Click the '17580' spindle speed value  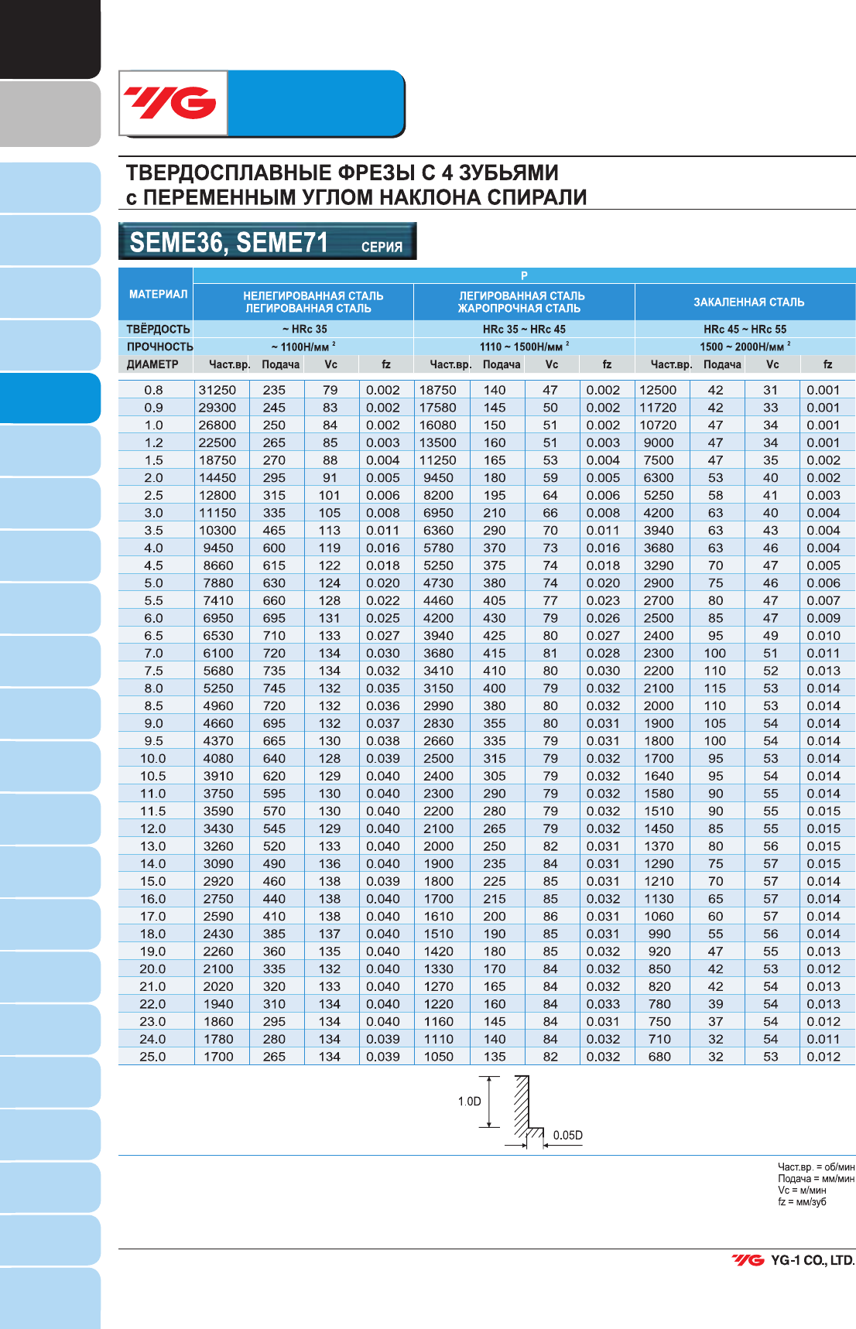(438, 408)
